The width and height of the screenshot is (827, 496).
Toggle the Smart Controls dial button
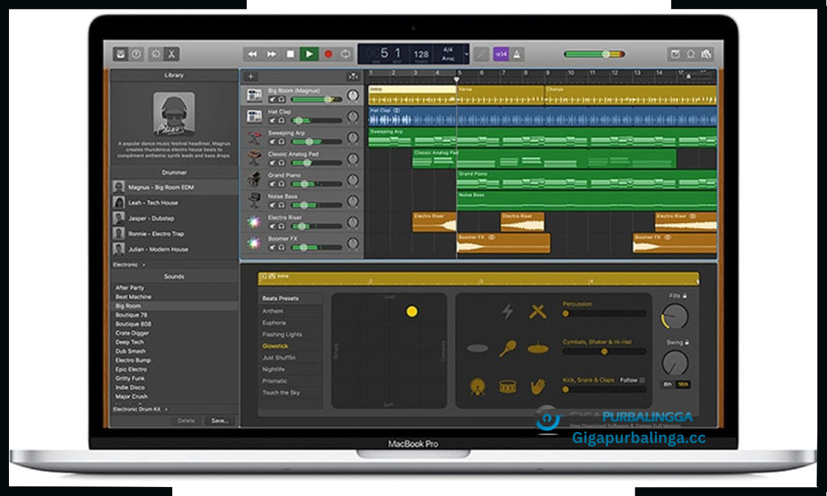(156, 54)
